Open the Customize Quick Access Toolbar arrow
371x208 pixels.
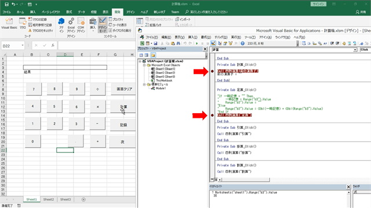[x=37, y=4]
